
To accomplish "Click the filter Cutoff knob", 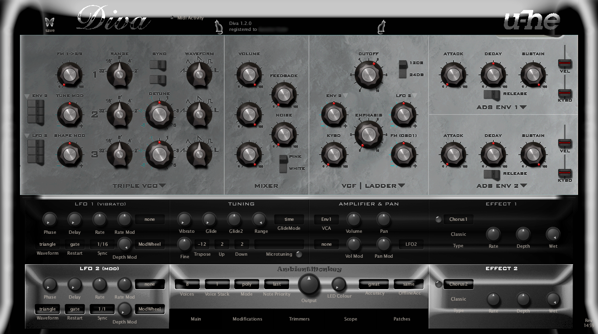I will [368, 74].
